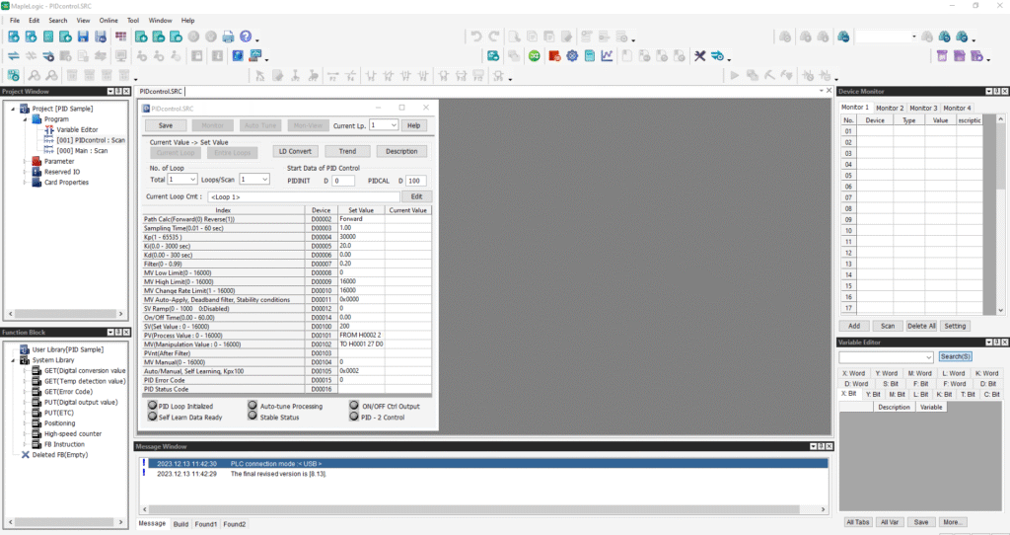
Task: Open the Window menu
Action: (161, 21)
